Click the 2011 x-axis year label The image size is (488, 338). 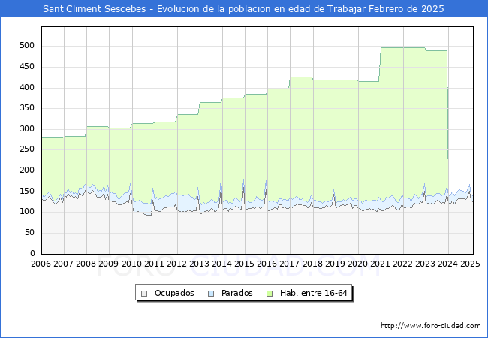pyautogui.click(x=154, y=264)
